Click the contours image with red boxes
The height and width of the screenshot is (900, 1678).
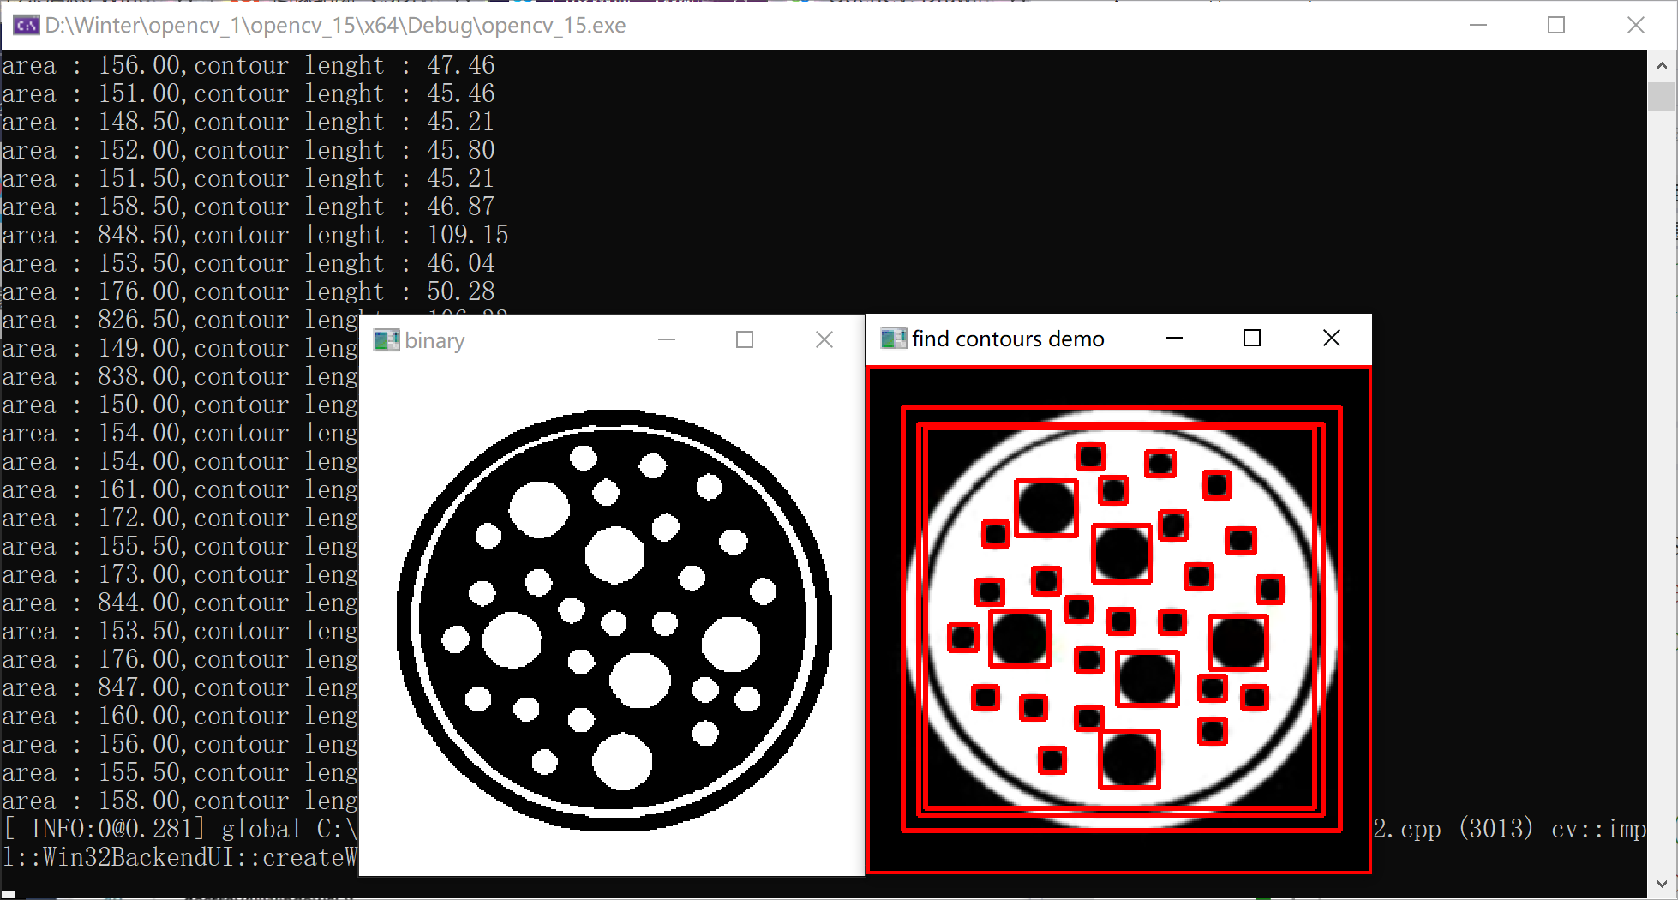pyautogui.click(x=1119, y=621)
